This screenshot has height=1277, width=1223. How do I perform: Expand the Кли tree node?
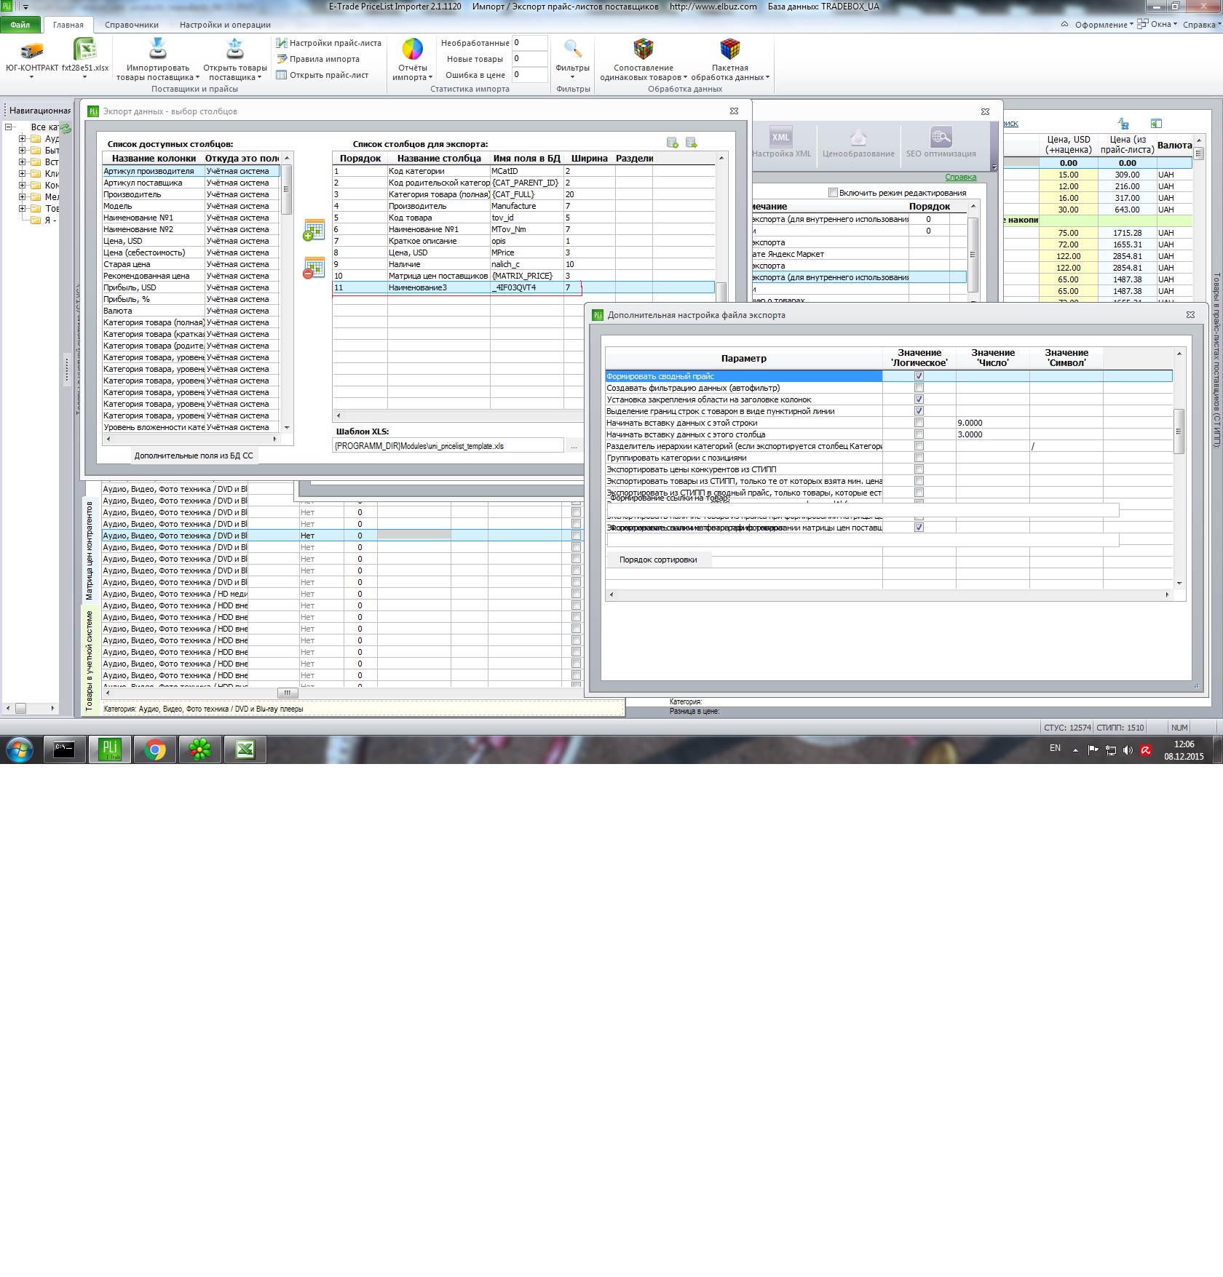pyautogui.click(x=22, y=174)
